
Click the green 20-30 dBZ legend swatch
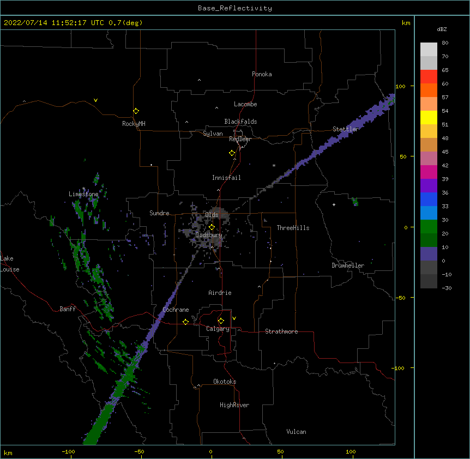[x=429, y=227]
